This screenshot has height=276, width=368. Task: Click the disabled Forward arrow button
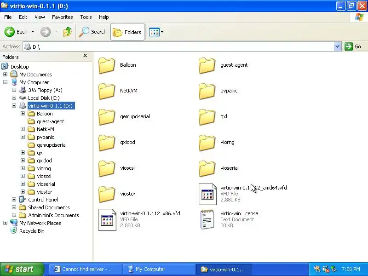coord(46,32)
